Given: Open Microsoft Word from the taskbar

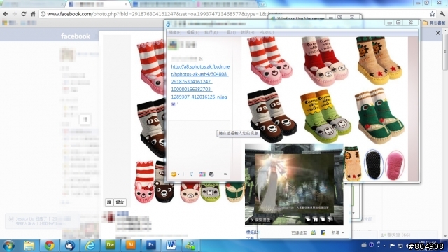Looking at the screenshot, I should (171, 245).
